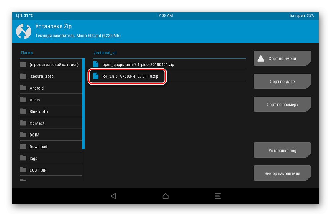The image size is (331, 216).
Task: Click the folder icon next to Audio
Action: coord(23,100)
